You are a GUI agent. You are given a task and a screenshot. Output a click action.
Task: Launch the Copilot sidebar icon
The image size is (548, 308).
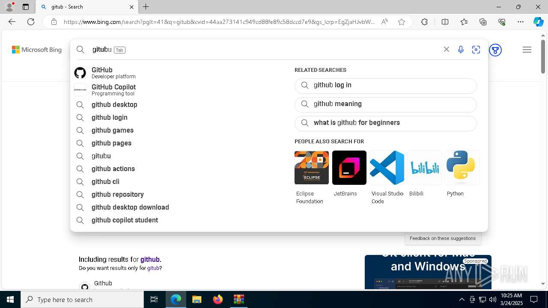tap(538, 22)
